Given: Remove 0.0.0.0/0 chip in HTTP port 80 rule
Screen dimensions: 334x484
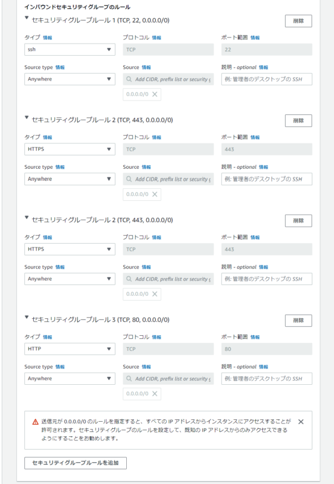Looking at the screenshot, I should click(x=155, y=394).
